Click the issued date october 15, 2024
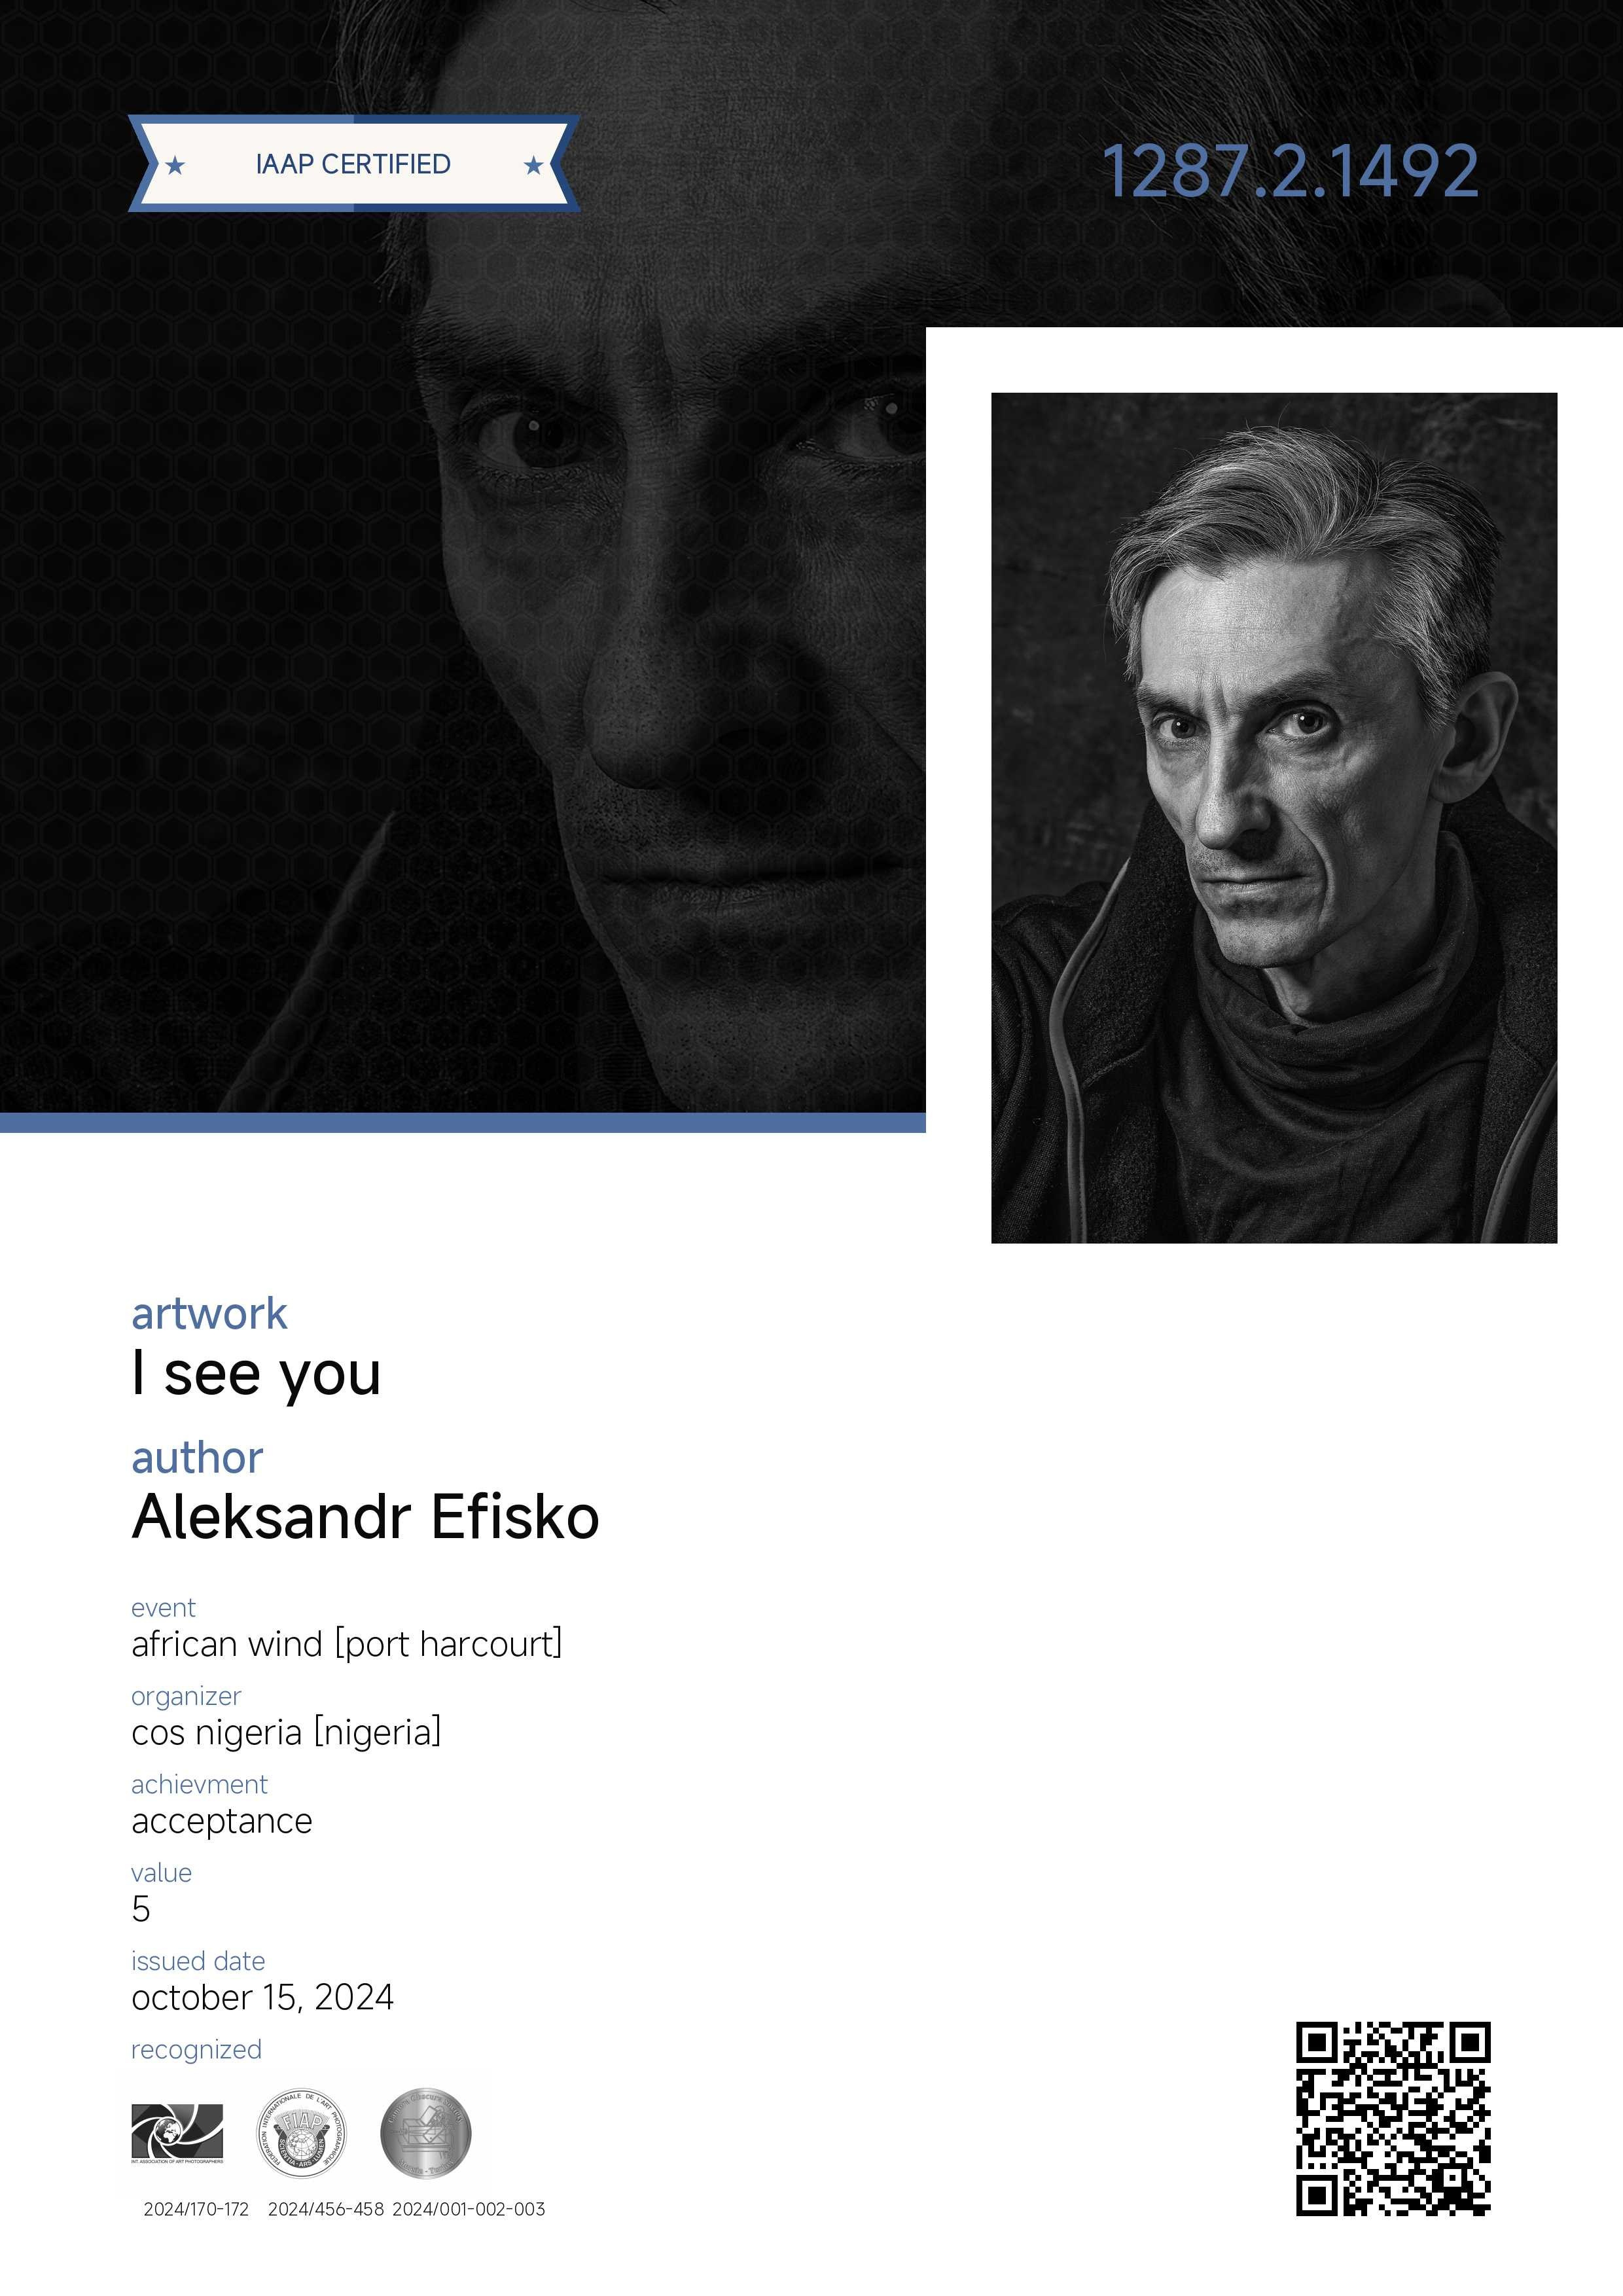This screenshot has width=1623, height=2296. click(263, 1997)
